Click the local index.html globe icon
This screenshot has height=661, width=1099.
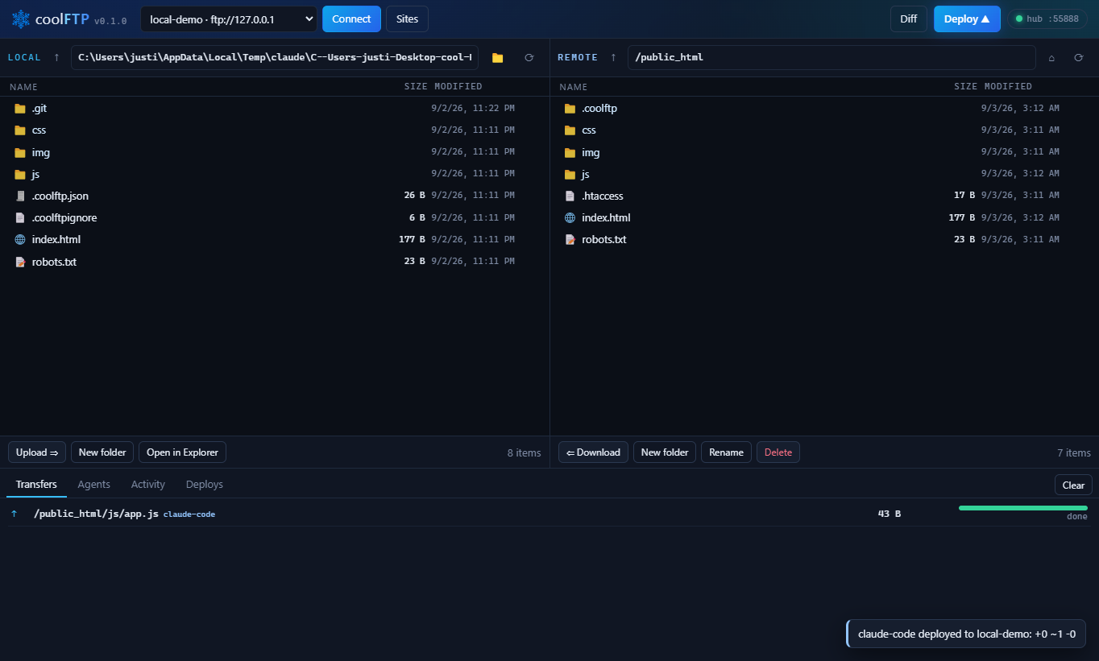tap(20, 239)
